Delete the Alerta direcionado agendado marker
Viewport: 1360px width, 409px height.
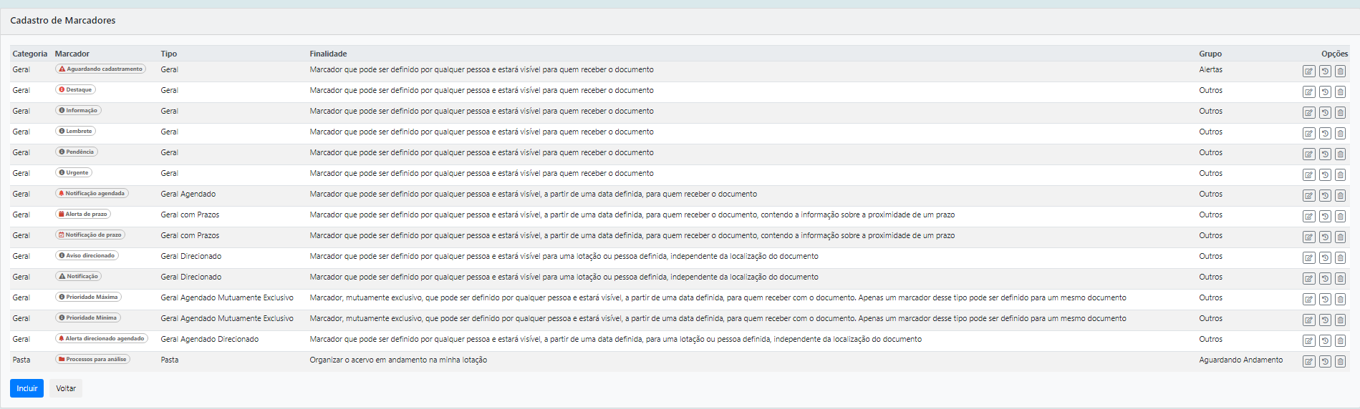1341,341
